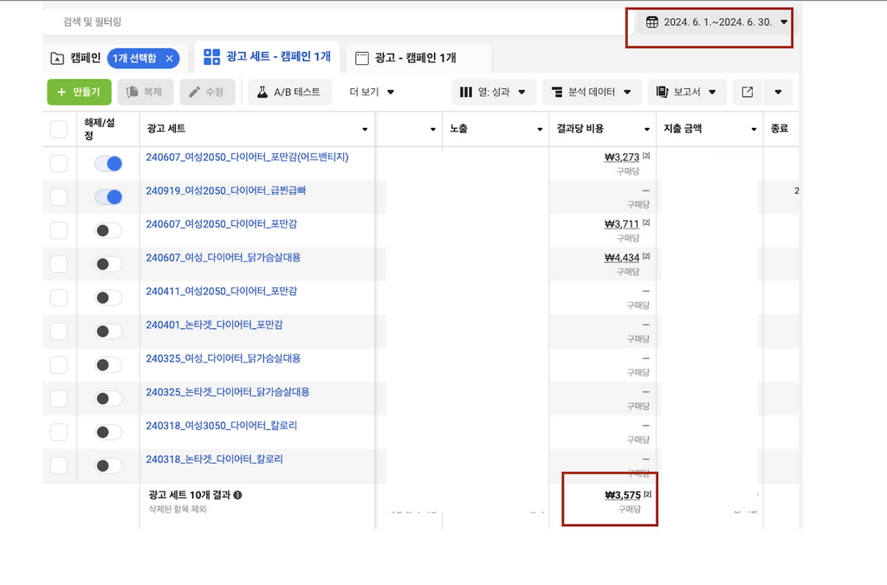The height and width of the screenshot is (585, 887).
Task: Click the columns icon beside 열: 성과
Action: pos(465,92)
